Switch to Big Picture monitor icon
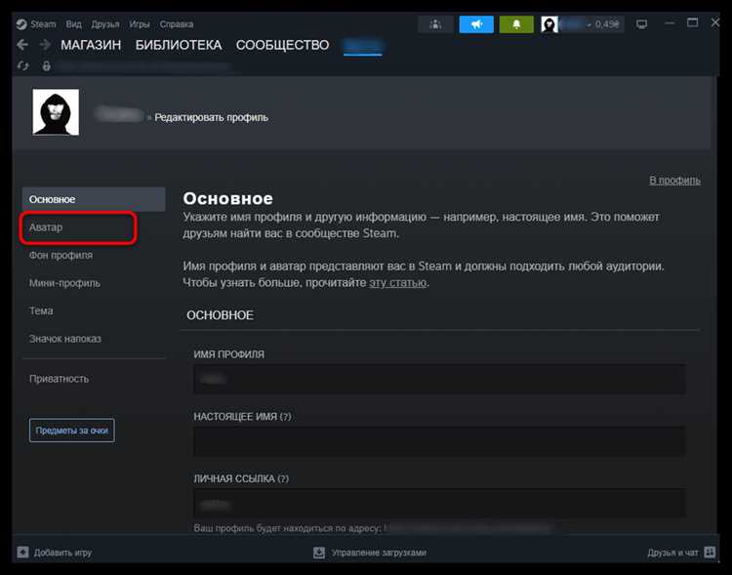732x575 pixels. coord(642,24)
